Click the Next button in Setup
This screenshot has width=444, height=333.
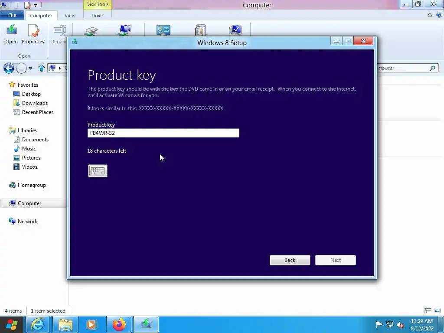pos(336,260)
